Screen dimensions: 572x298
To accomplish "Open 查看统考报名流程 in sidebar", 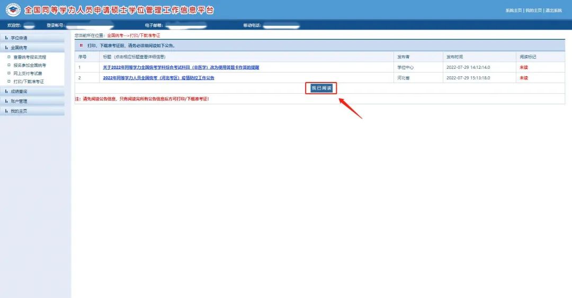I will click(30, 57).
